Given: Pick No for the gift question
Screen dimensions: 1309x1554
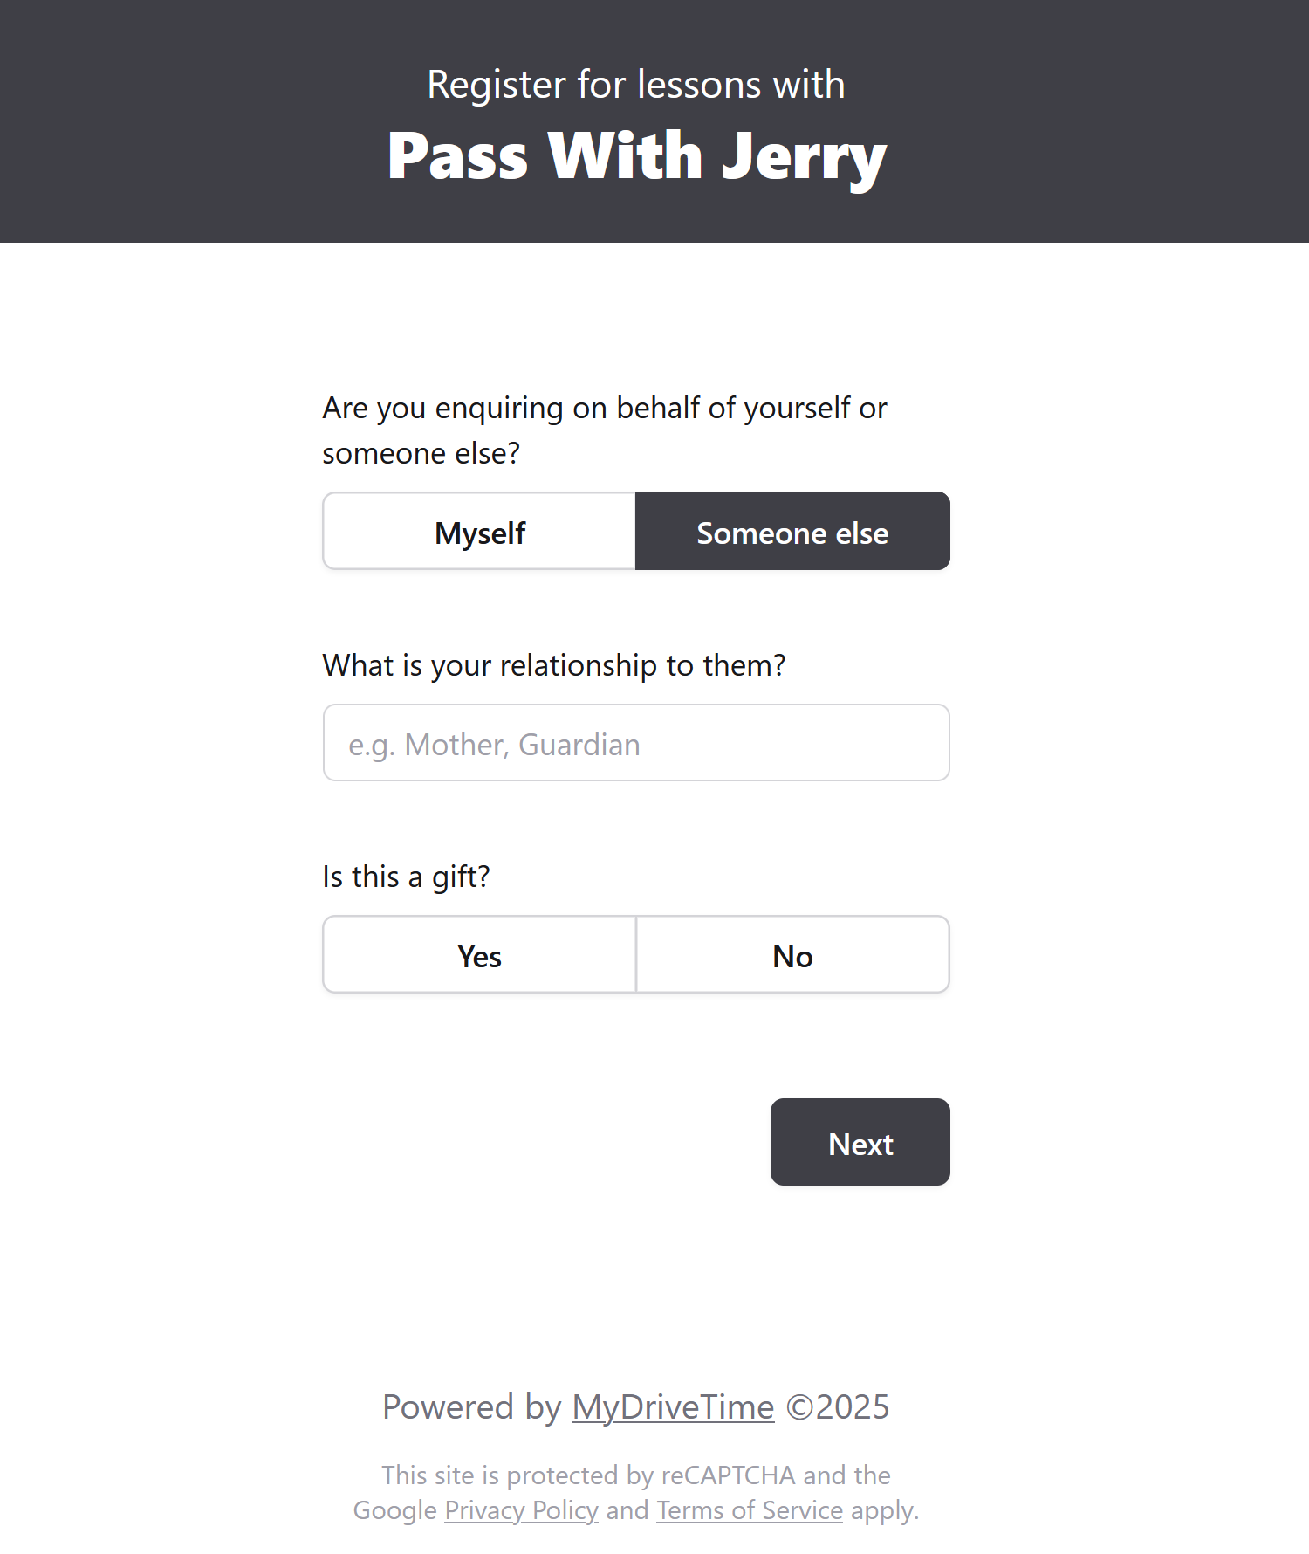Looking at the screenshot, I should pyautogui.click(x=792, y=956).
